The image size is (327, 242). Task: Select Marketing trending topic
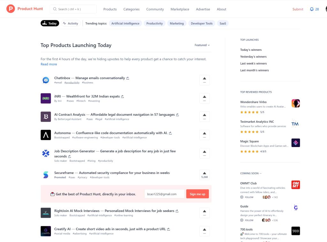[177, 23]
